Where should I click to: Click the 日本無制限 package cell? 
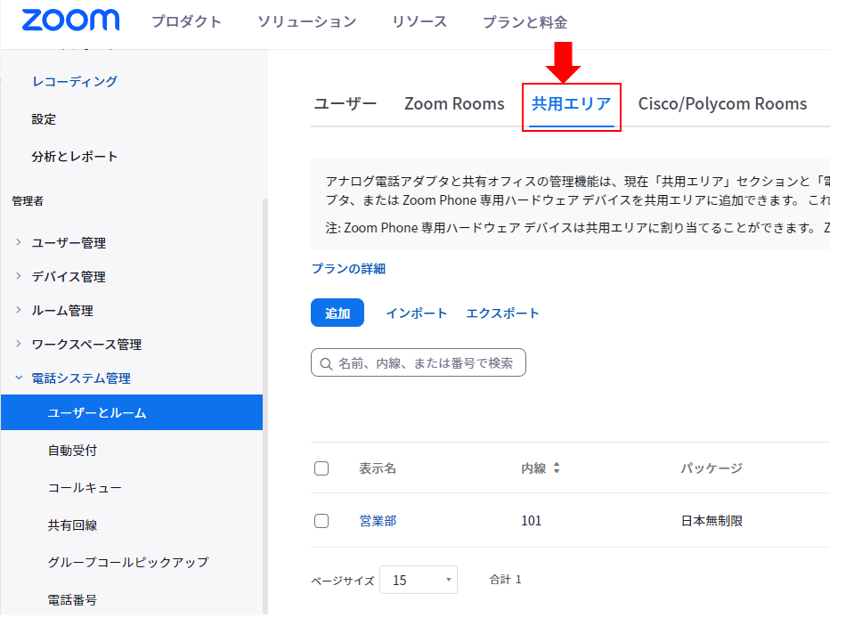(712, 521)
